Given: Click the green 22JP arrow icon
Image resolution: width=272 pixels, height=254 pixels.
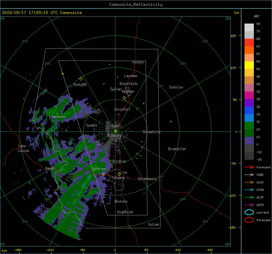Looking at the screenshot, I should [249, 197].
